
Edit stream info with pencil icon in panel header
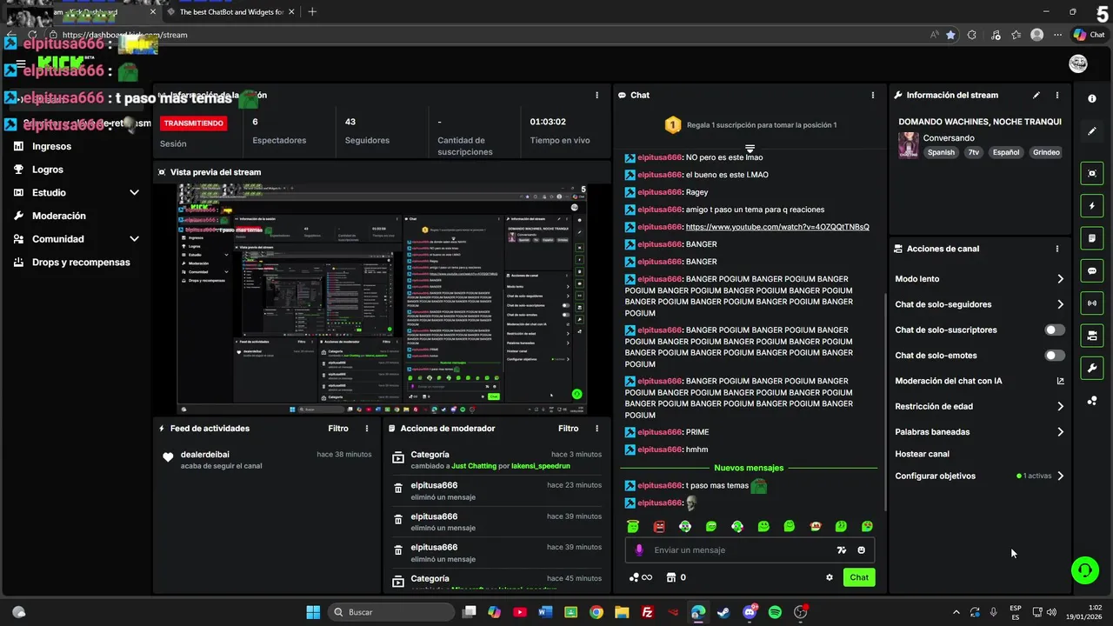[1036, 95]
